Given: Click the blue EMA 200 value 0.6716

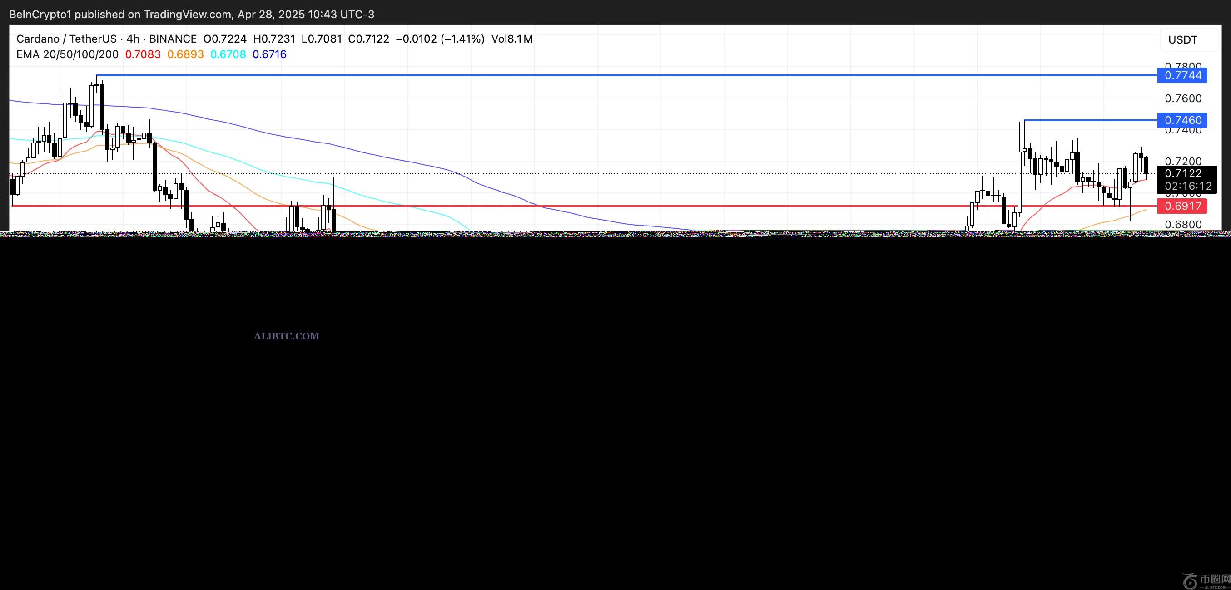Looking at the screenshot, I should (x=269, y=54).
